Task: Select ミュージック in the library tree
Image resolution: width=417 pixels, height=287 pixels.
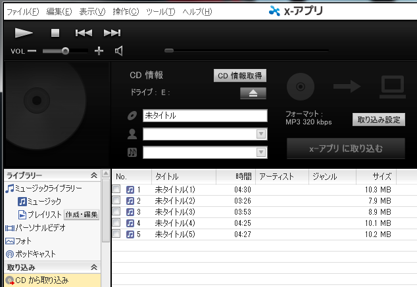Action: 39,201
